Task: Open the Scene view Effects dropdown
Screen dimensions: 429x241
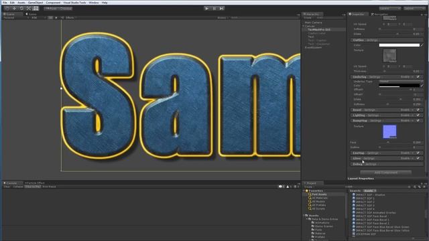Action: [x=70, y=18]
